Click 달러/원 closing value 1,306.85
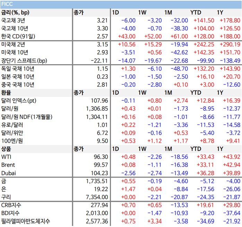This screenshot has height=227, width=242. pos(97,109)
